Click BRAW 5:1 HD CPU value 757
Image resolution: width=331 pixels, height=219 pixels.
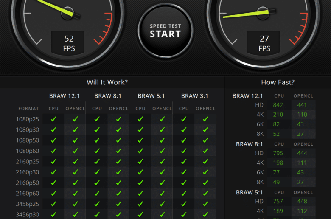(278, 202)
